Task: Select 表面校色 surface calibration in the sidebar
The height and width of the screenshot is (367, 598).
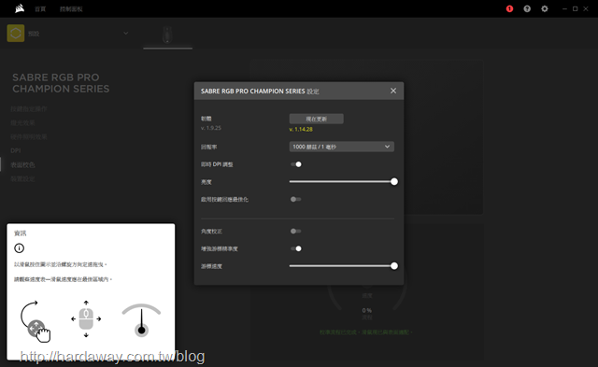Action: point(22,165)
